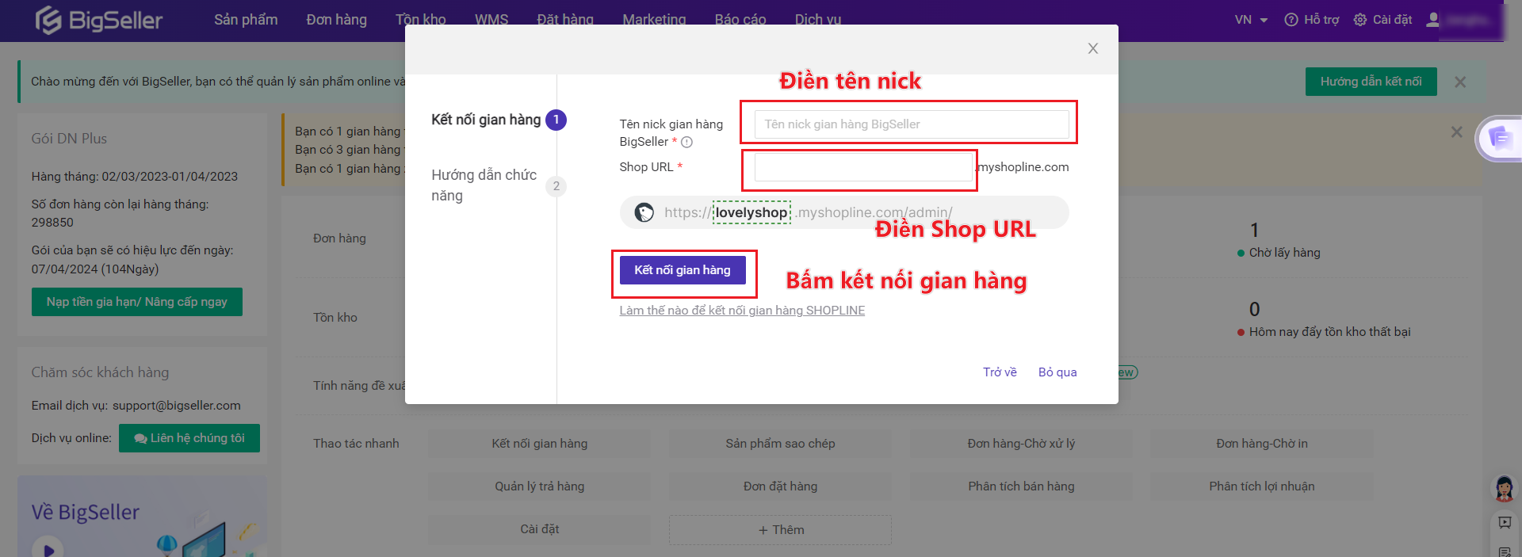Click the Kết nối gian hàng purple button
Screen dimensions: 1522x557
tap(683, 270)
